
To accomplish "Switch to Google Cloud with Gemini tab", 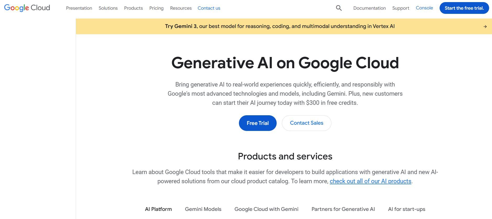I will [266, 209].
